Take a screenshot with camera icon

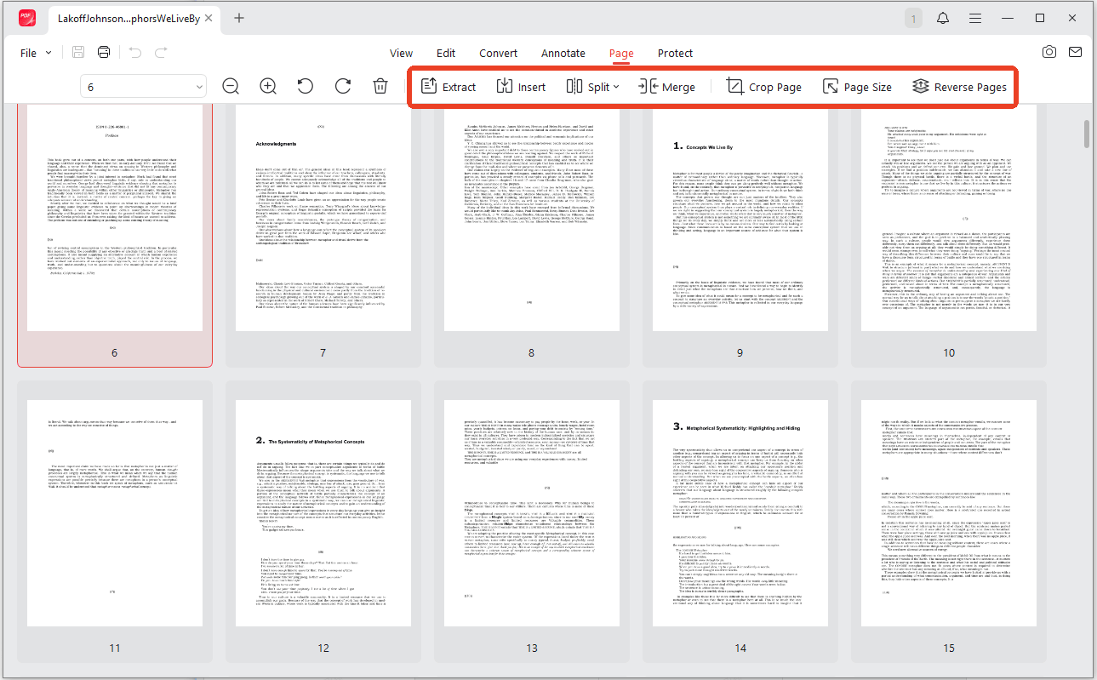point(1049,52)
